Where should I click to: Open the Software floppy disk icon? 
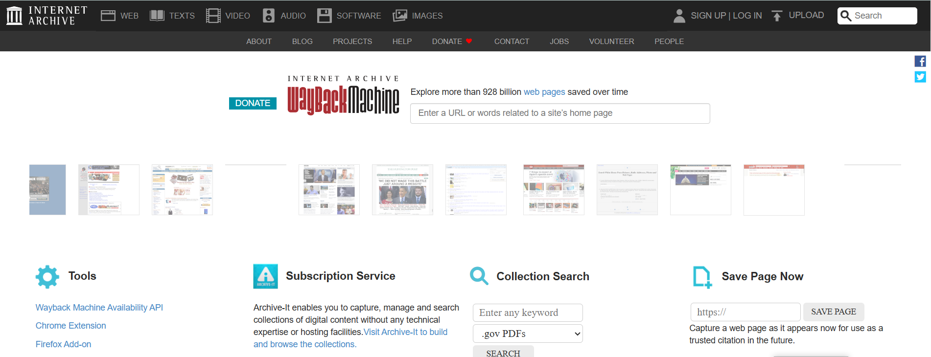coord(324,16)
